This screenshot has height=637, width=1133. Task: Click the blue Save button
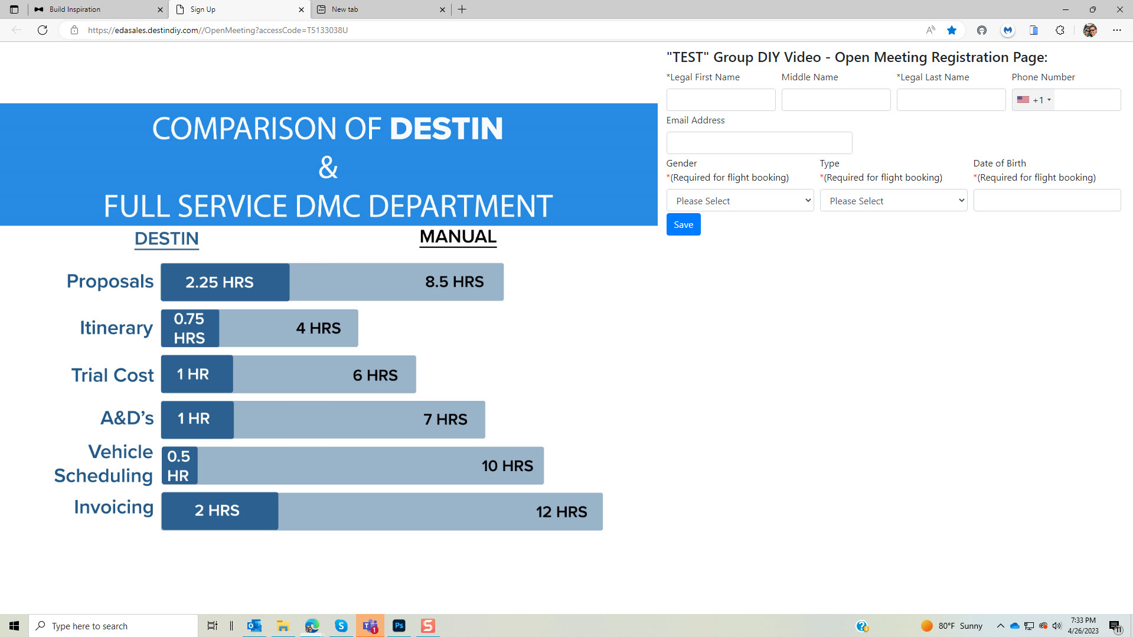coord(684,224)
